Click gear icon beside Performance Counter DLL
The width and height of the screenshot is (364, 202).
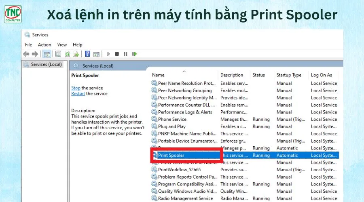click(x=154, y=105)
